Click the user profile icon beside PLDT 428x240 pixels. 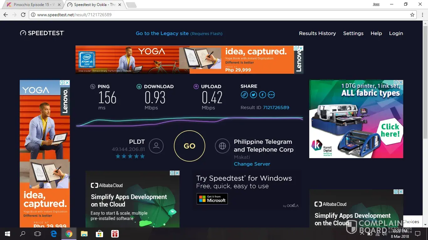tap(156, 146)
